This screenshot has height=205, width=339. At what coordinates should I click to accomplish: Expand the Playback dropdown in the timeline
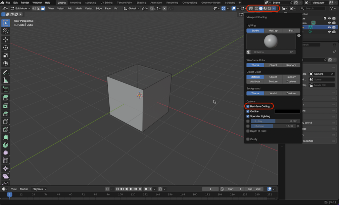(39, 189)
